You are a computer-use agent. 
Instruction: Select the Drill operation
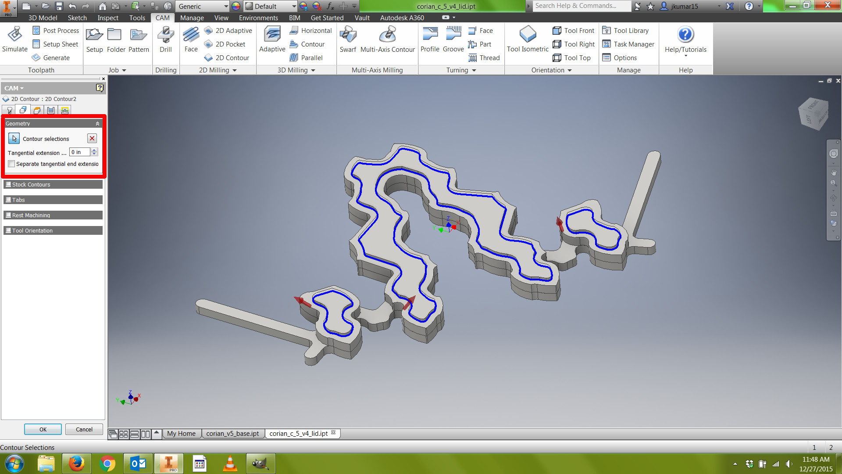pos(166,39)
